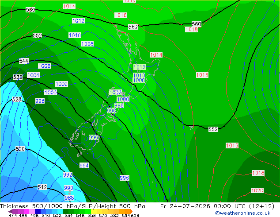Open the weatheronline.co.uk copyright link
The height and width of the screenshot is (217, 280).
242,213
